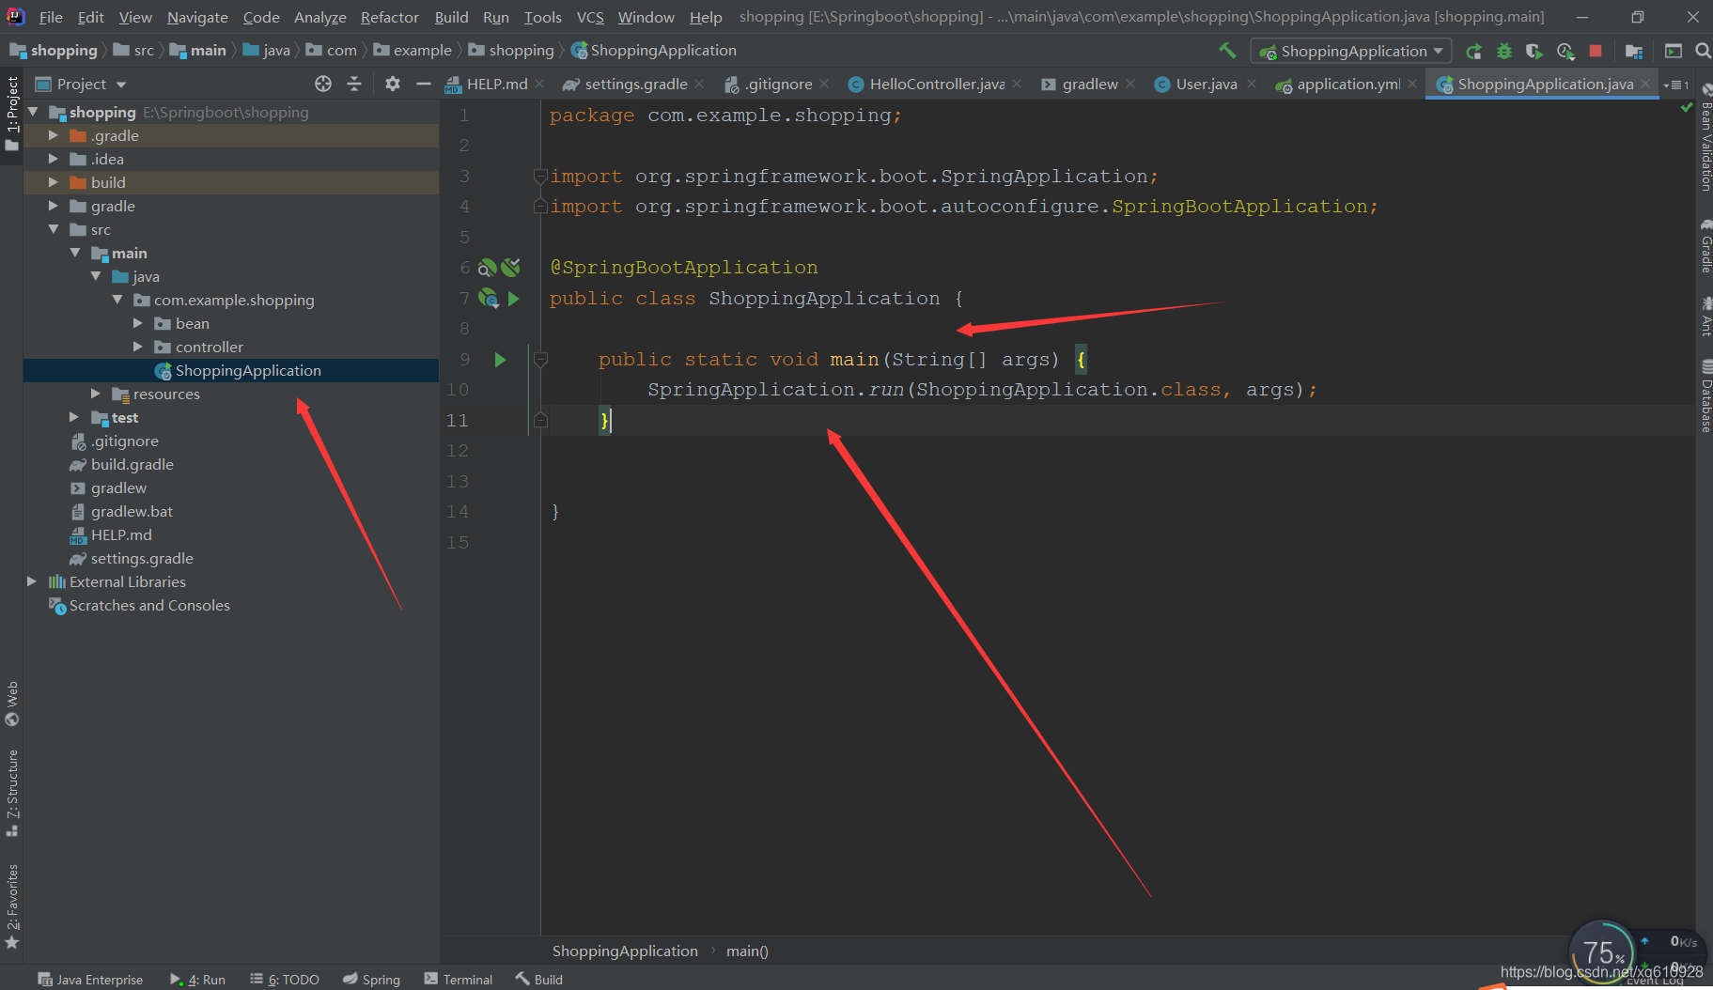Click the example breadcrumb in navigation bar
The width and height of the screenshot is (1713, 990).
click(x=413, y=51)
